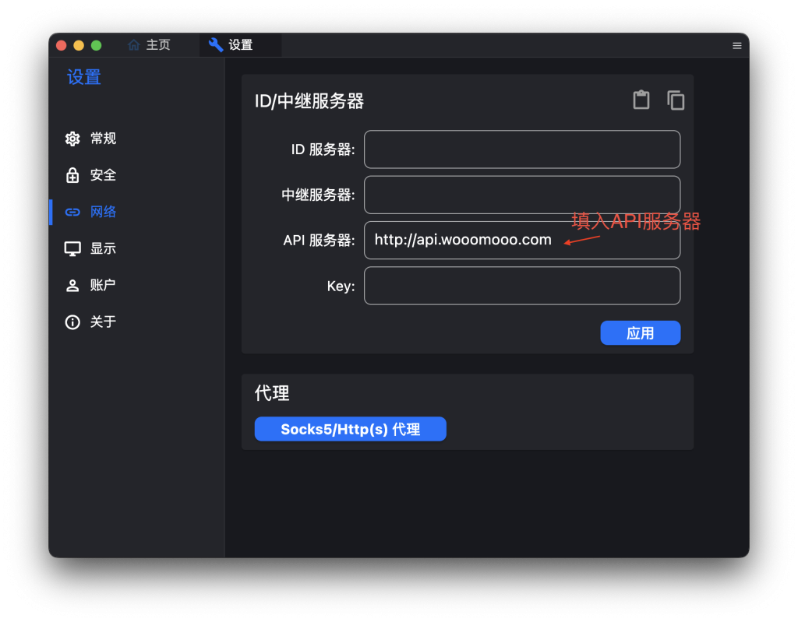This screenshot has height=622, width=798.
Task: Click inside the ID 服务器 input field
Action: pyautogui.click(x=521, y=149)
